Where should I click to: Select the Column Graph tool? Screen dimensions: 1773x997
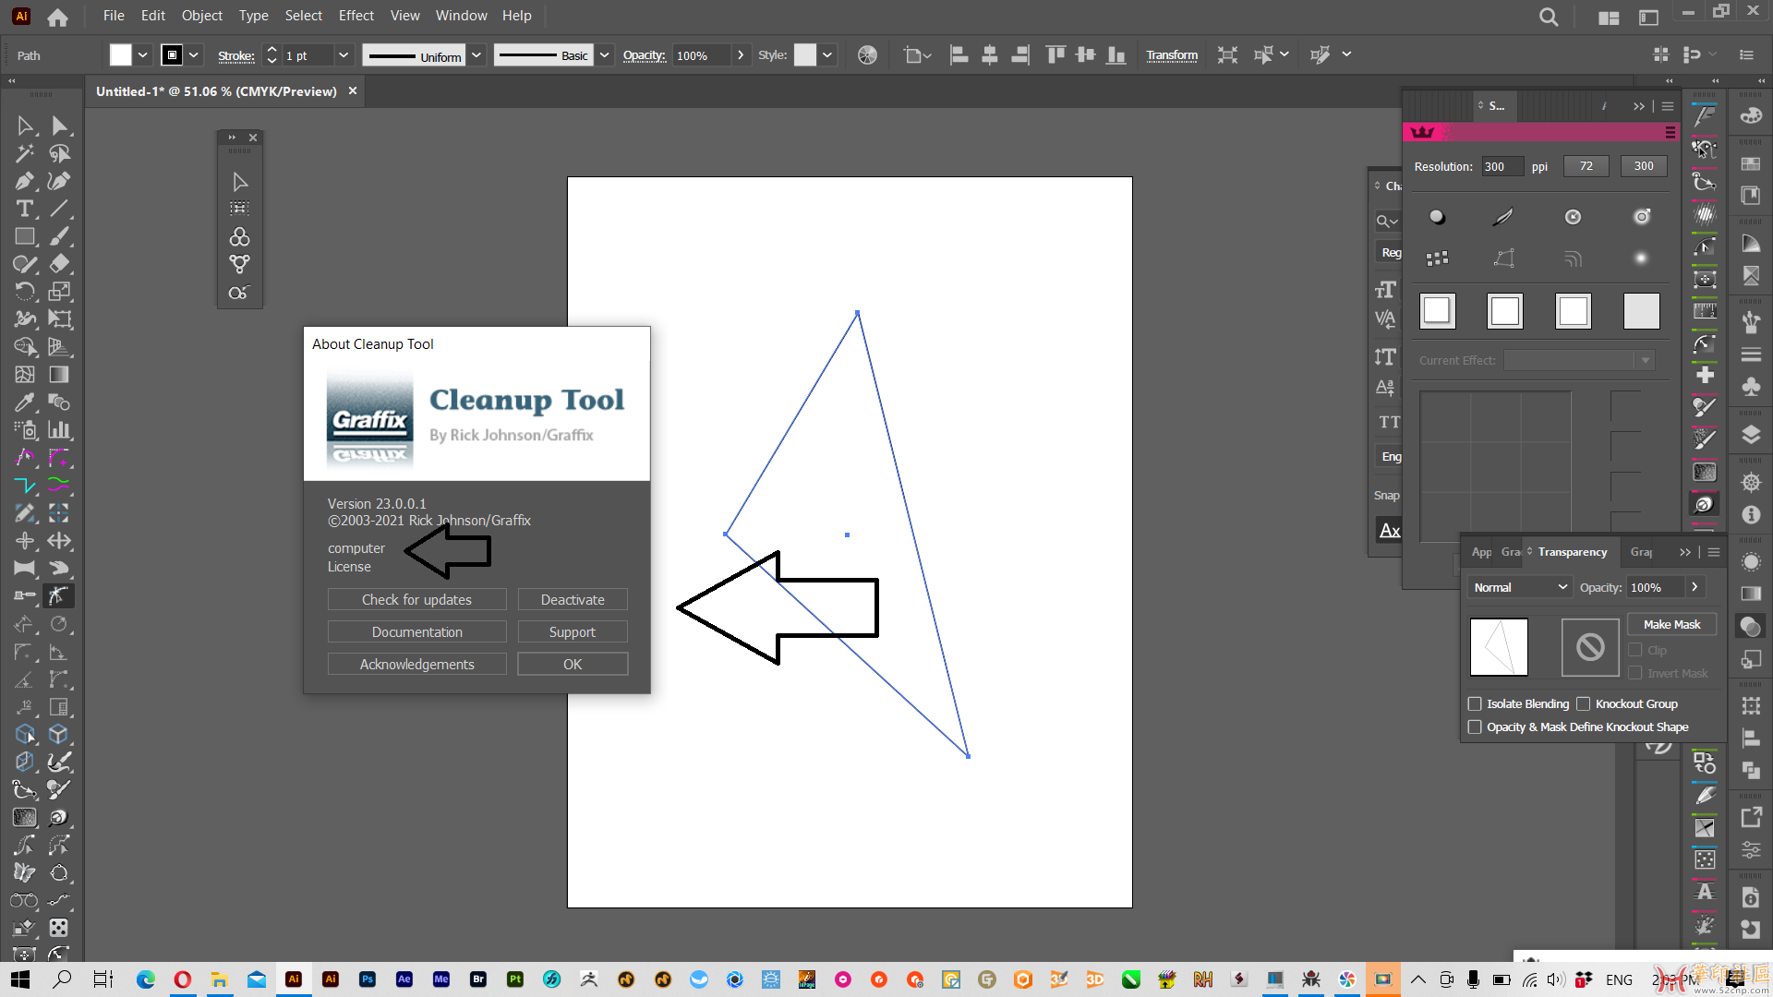pos(60,430)
